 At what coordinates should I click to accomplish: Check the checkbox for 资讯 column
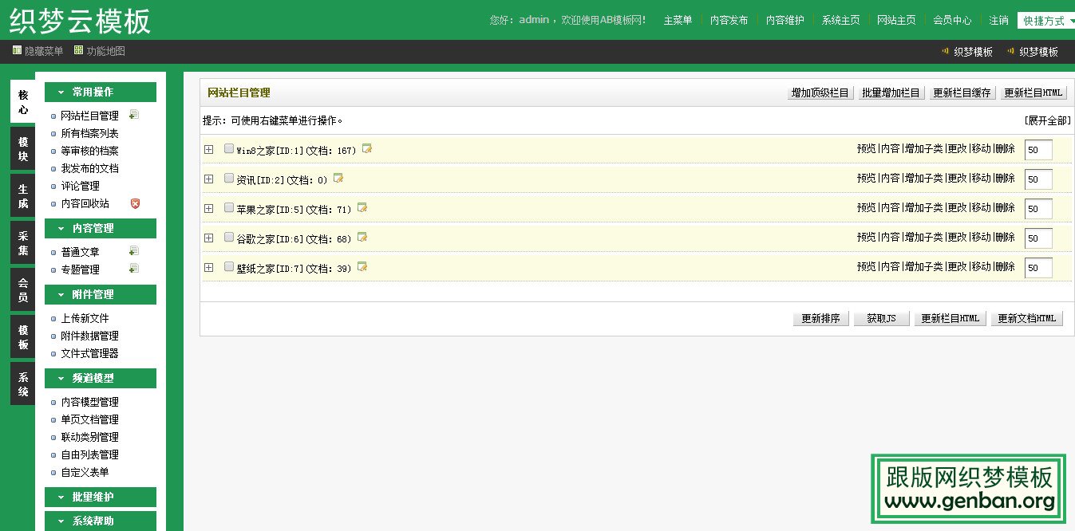[x=229, y=179]
